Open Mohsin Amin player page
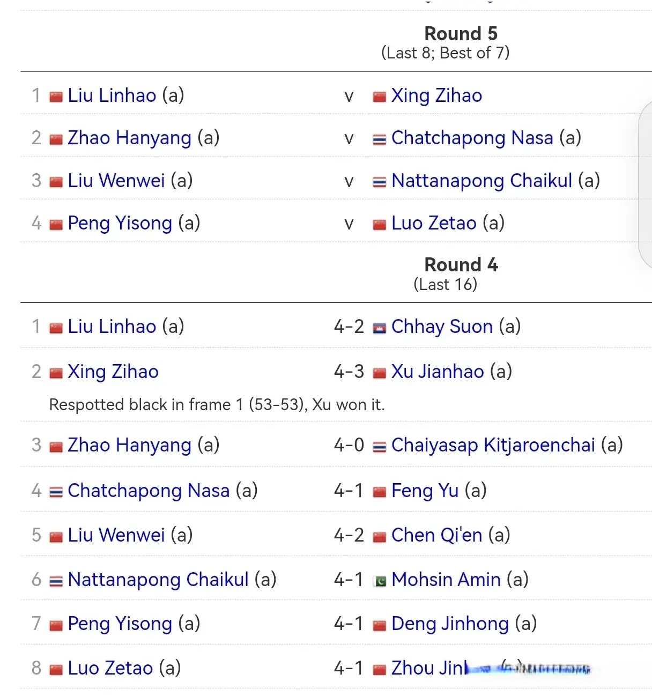This screenshot has height=696, width=652. click(x=446, y=580)
